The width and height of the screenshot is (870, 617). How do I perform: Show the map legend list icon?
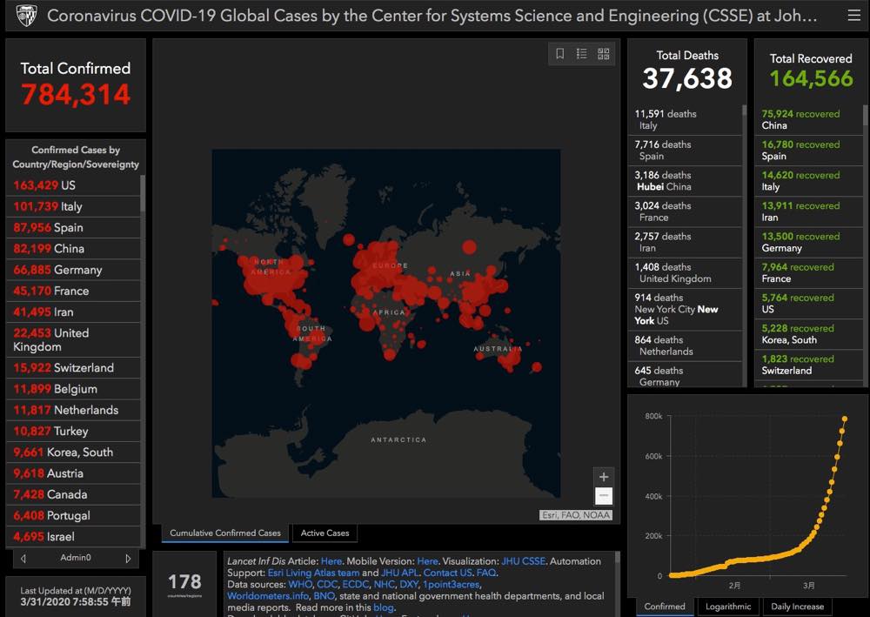point(581,53)
